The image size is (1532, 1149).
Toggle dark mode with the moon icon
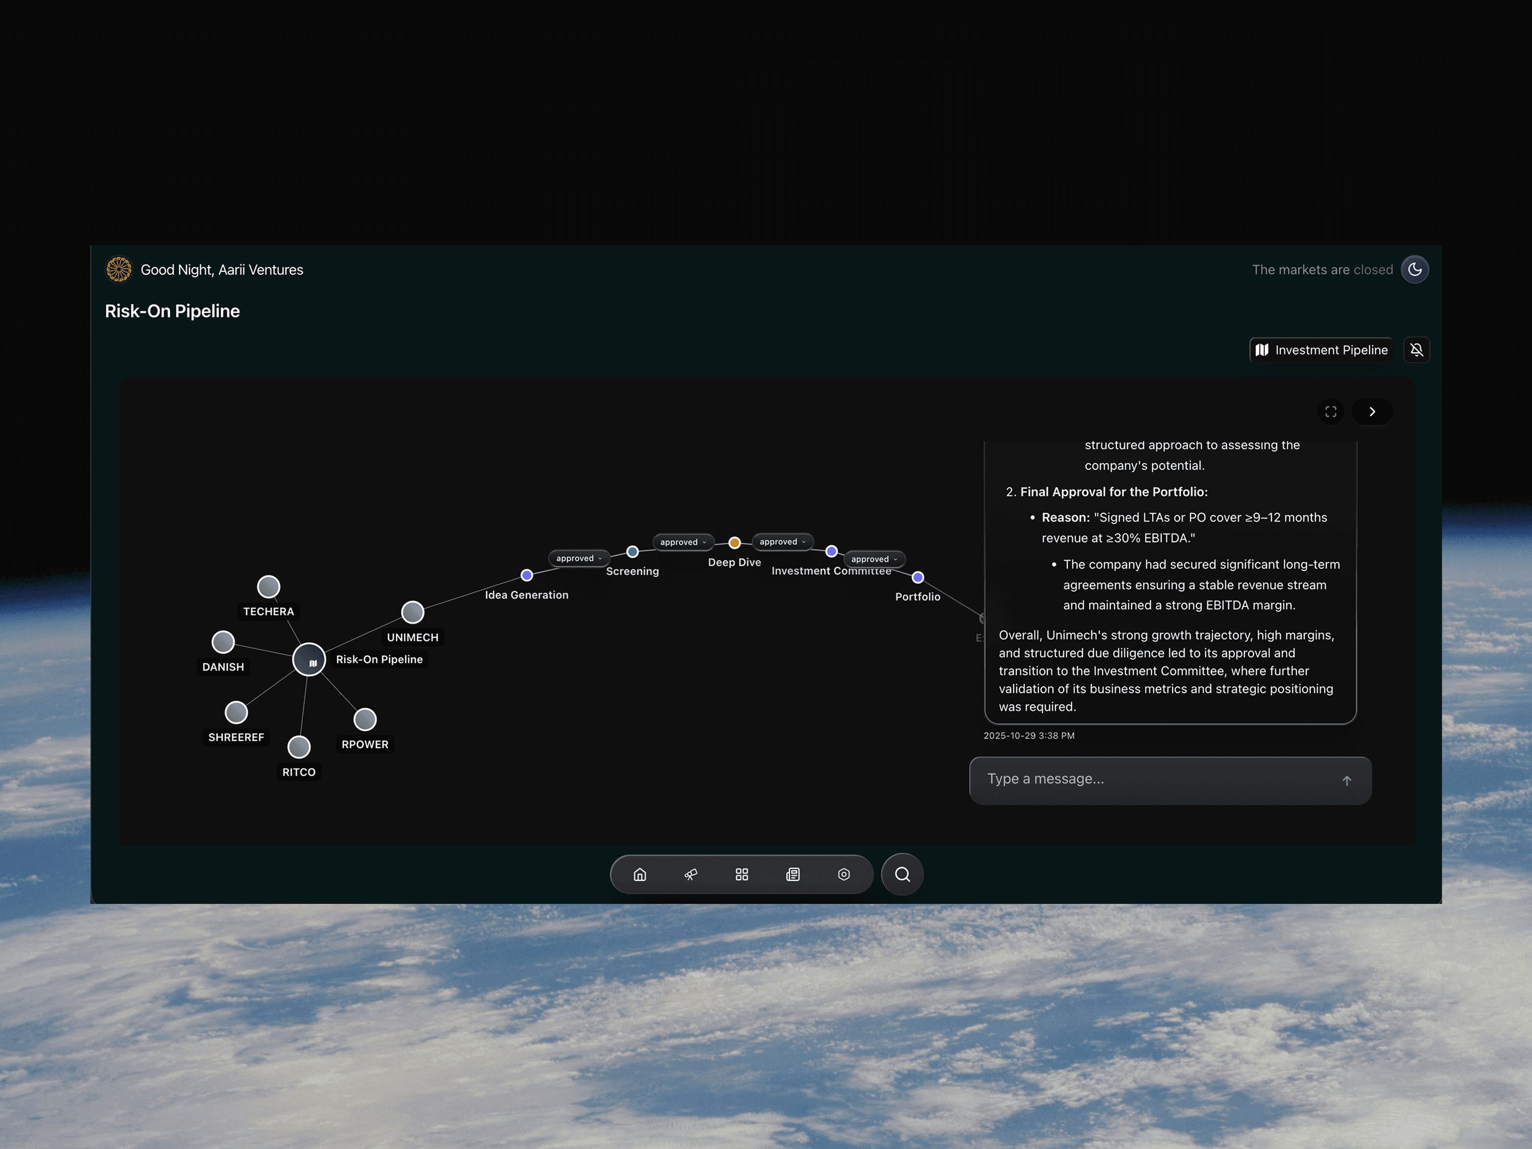click(1414, 270)
